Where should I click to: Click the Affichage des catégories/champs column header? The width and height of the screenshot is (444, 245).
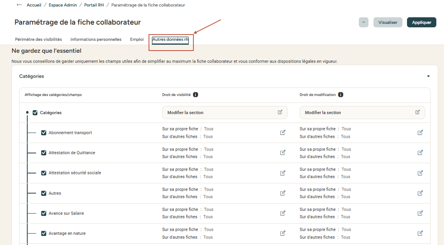point(53,95)
